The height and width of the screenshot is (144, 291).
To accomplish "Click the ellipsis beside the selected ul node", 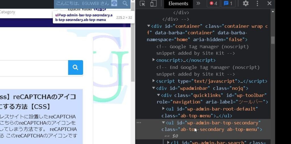I will [139, 123].
